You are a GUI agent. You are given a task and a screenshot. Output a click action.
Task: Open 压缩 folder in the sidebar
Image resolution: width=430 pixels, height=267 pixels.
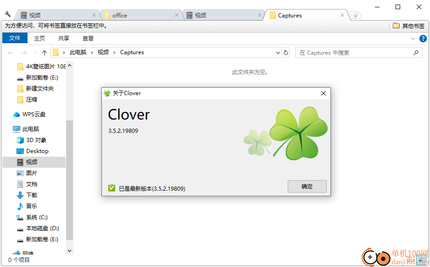[27, 100]
